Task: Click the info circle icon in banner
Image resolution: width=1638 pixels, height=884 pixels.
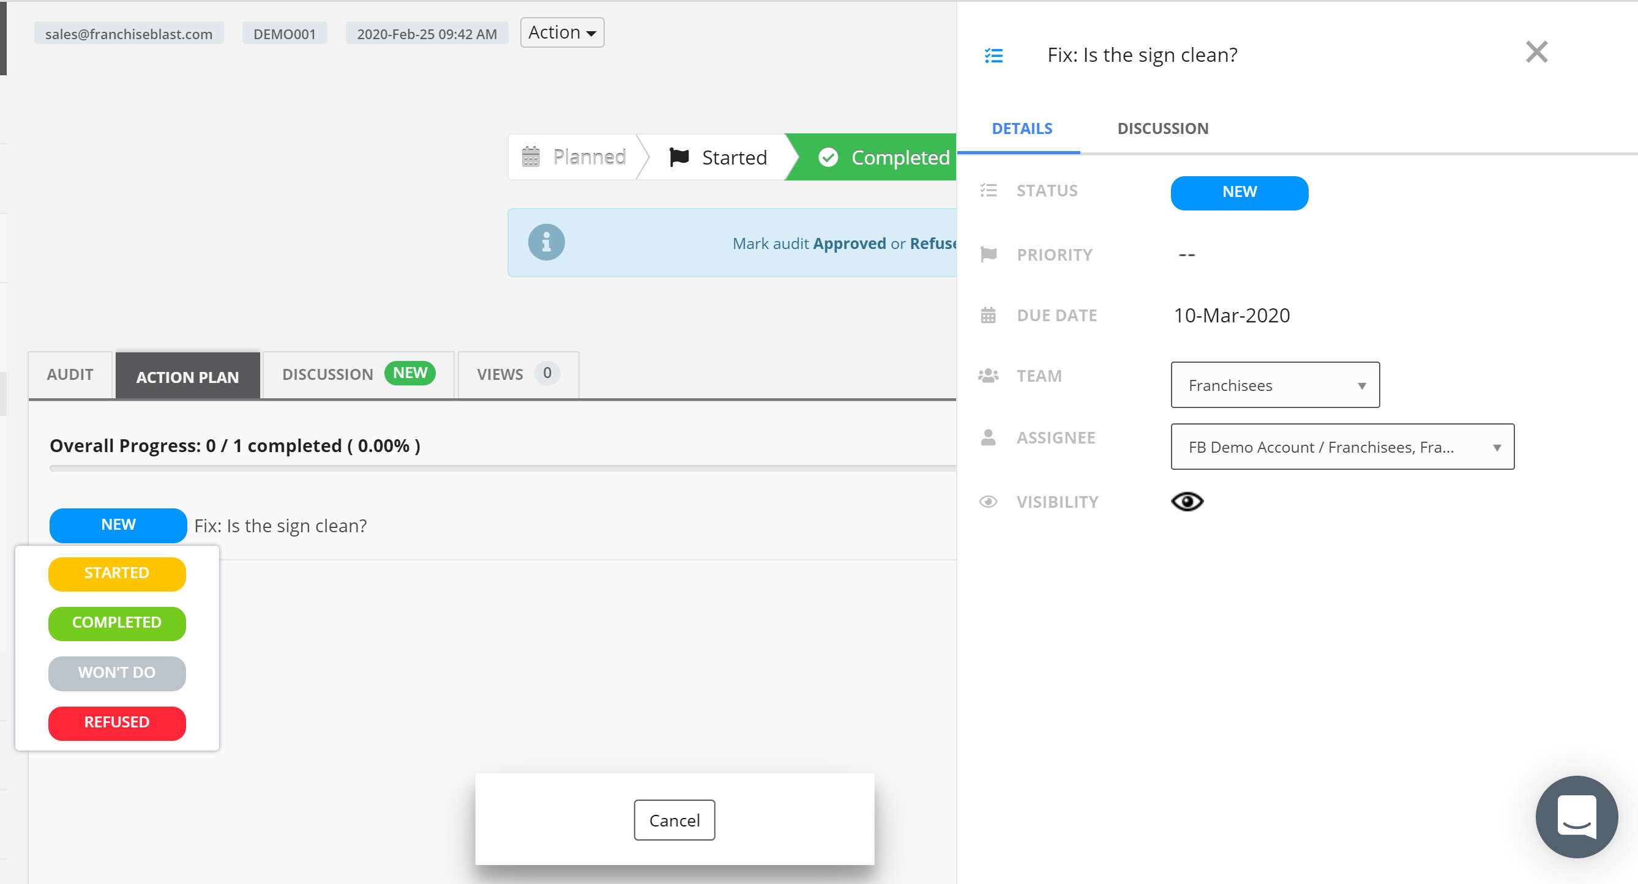Action: [545, 242]
